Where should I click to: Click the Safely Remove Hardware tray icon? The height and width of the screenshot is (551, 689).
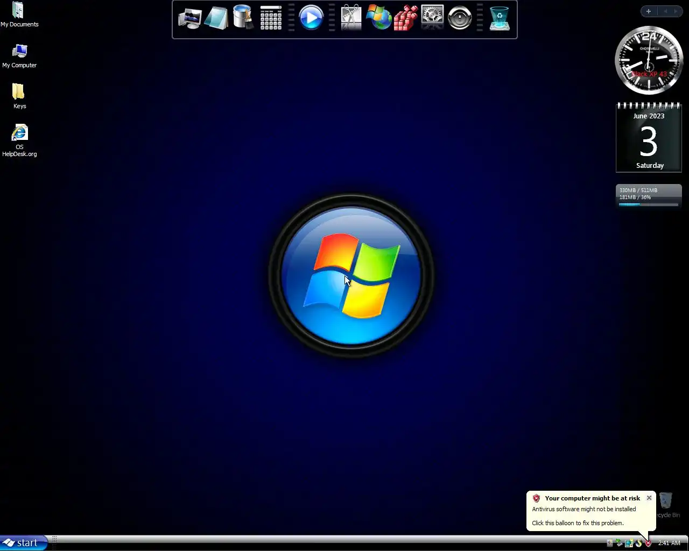pyautogui.click(x=619, y=543)
